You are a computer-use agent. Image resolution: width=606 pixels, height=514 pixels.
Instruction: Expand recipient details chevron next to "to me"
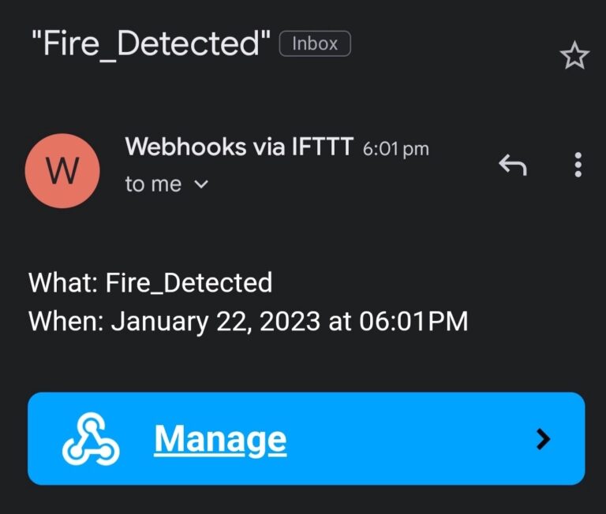[201, 184]
